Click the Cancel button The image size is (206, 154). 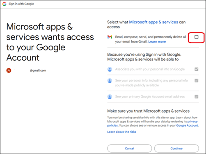point(130,148)
